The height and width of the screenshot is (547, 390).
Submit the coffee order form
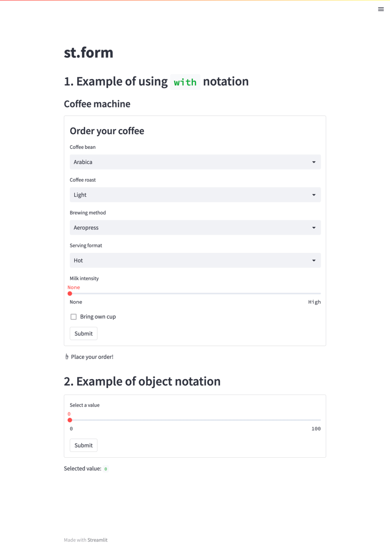pos(83,334)
